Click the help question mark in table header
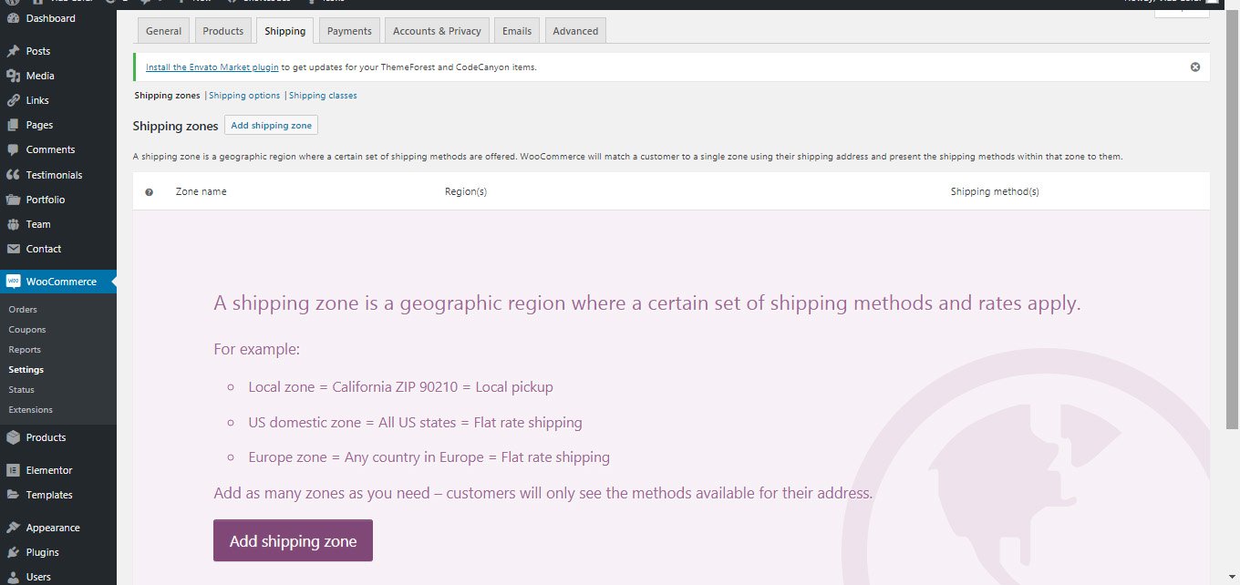 150,192
